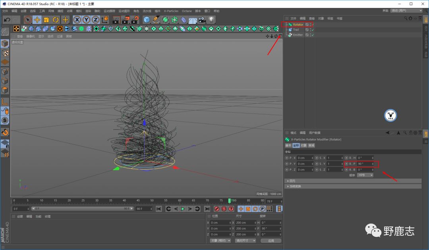Select the Rotate tool

(x=56, y=19)
